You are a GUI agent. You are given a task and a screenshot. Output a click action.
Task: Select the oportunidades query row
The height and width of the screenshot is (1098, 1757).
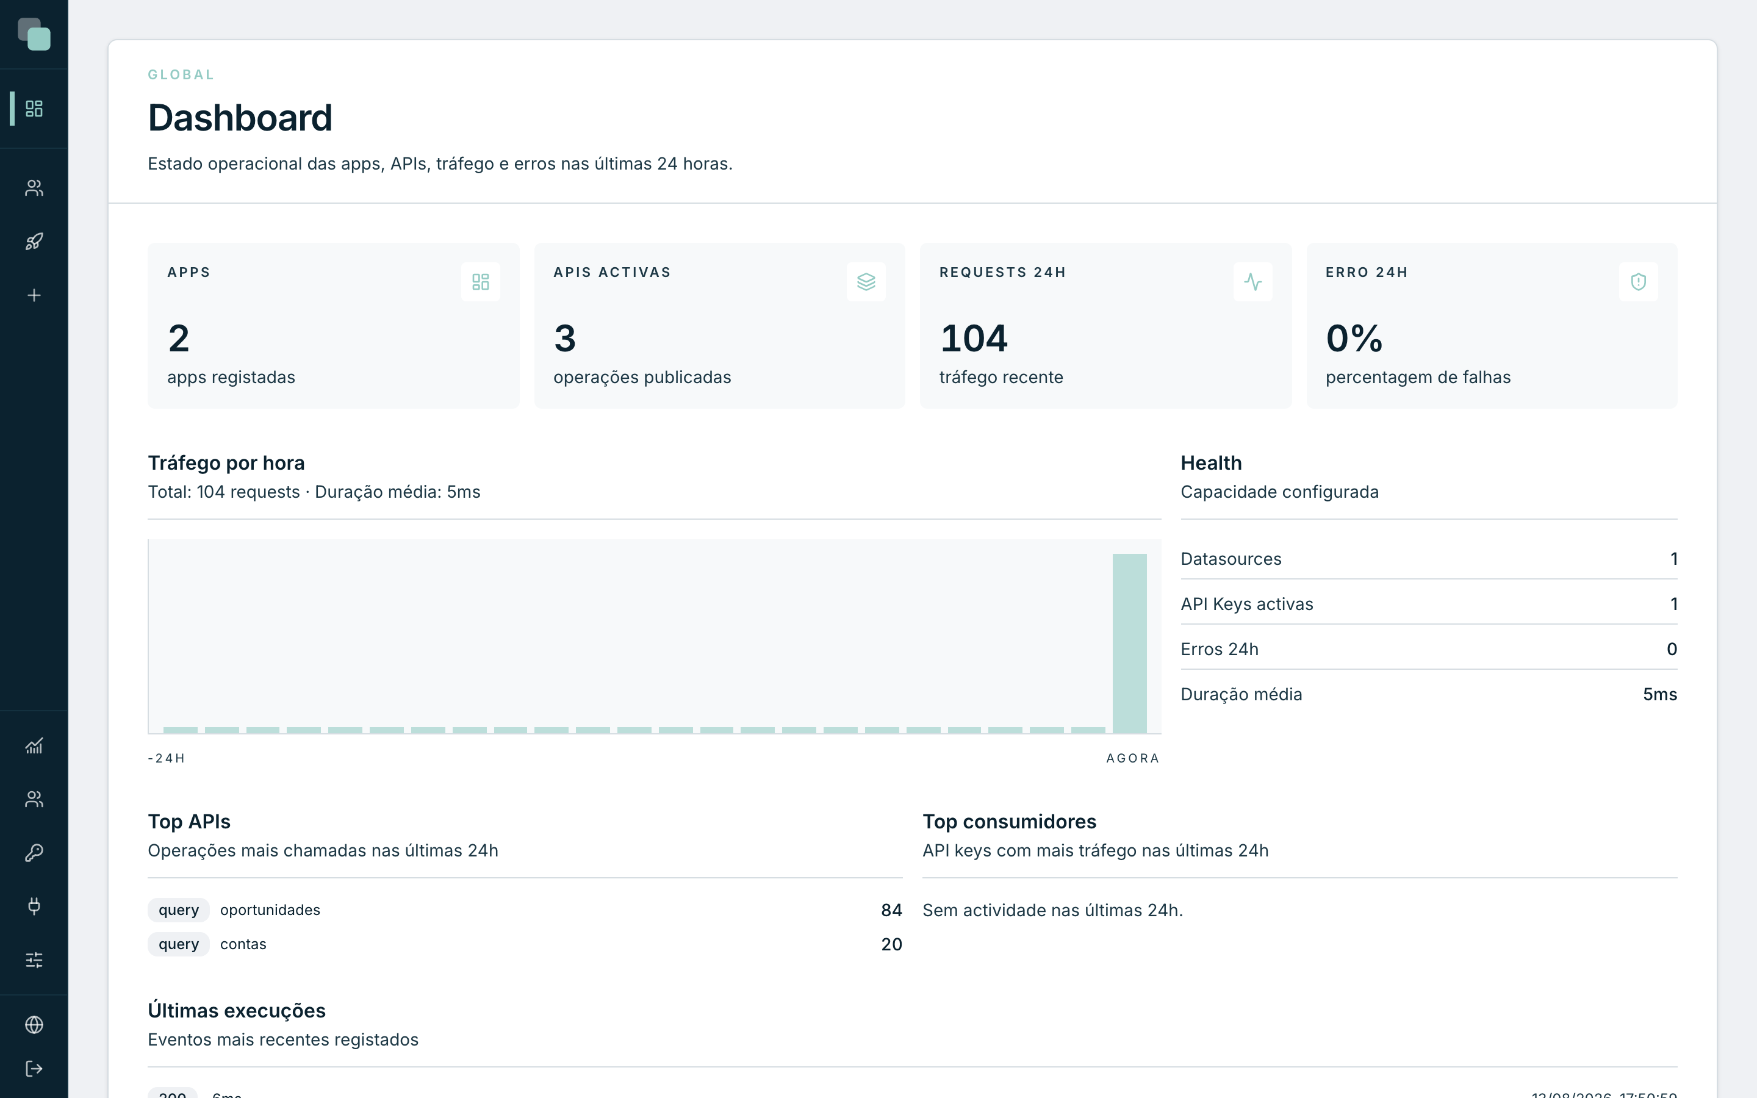click(x=525, y=910)
